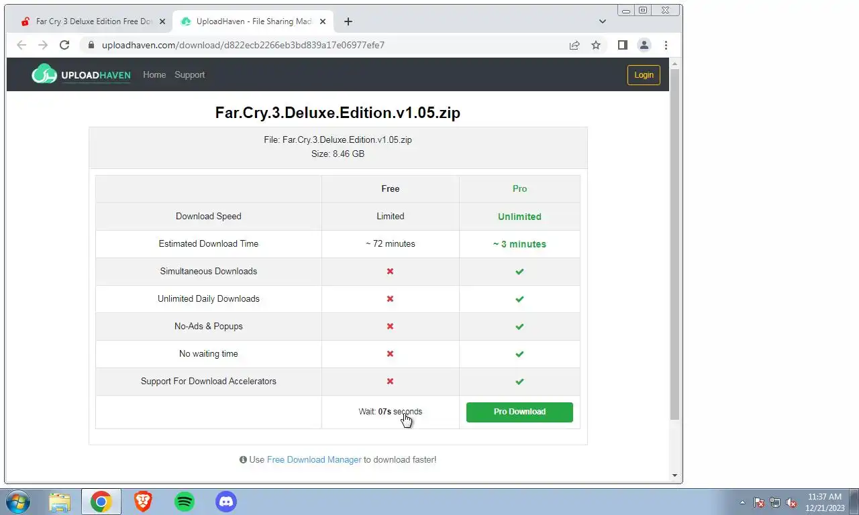The width and height of the screenshot is (859, 515).
Task: Click green check for No waiting time
Action: (x=519, y=354)
